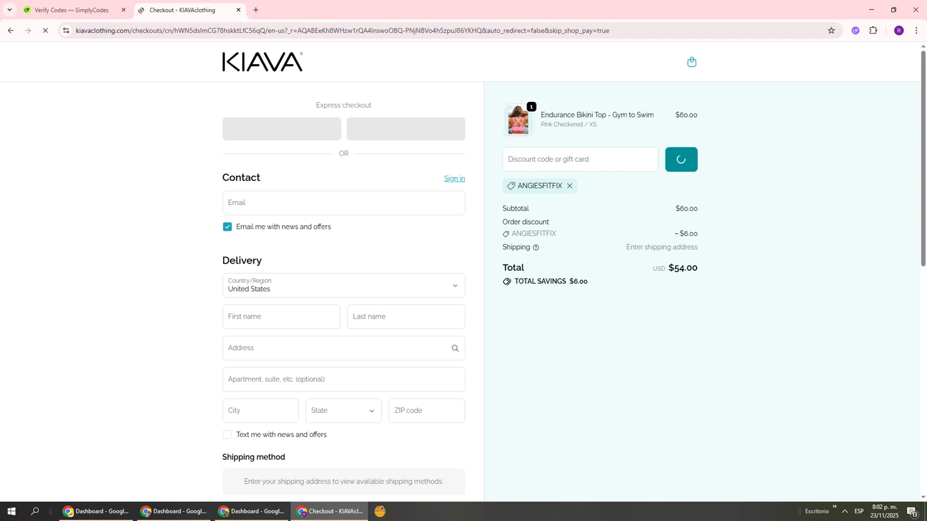Focus the Apartment, suite field
The height and width of the screenshot is (521, 927).
pos(344,380)
